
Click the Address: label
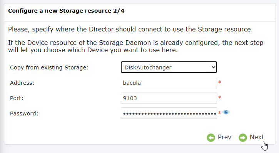point(22,83)
